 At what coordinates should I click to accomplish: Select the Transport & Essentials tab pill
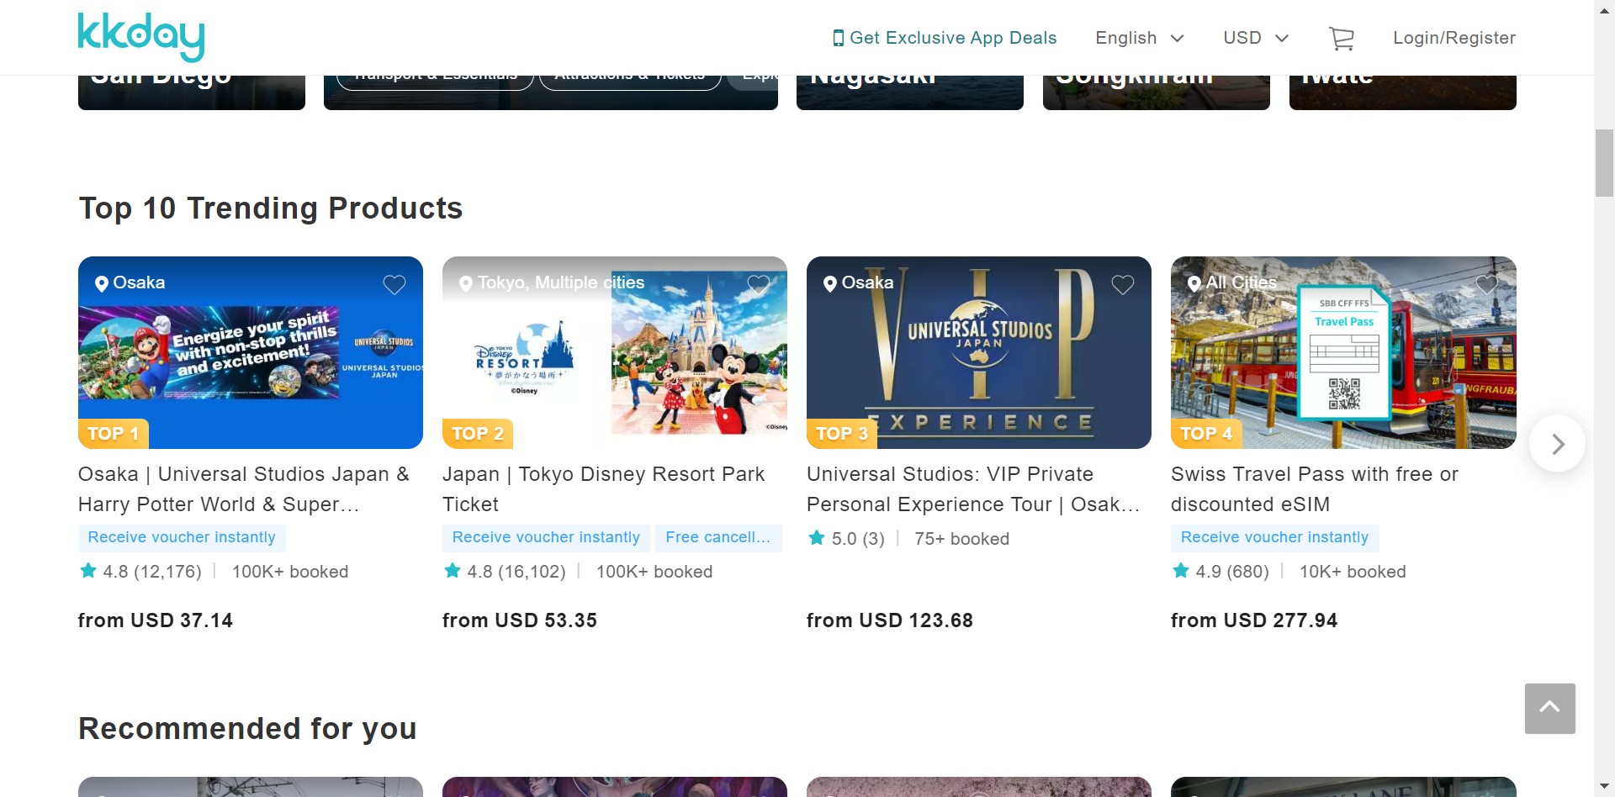pyautogui.click(x=435, y=79)
